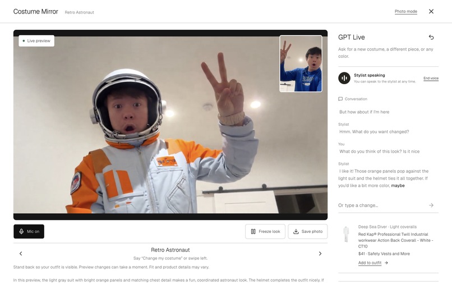Viewport: 452px width, 284px height.
Task: Close the Costume Mirror with the X icon
Action: [x=431, y=11]
